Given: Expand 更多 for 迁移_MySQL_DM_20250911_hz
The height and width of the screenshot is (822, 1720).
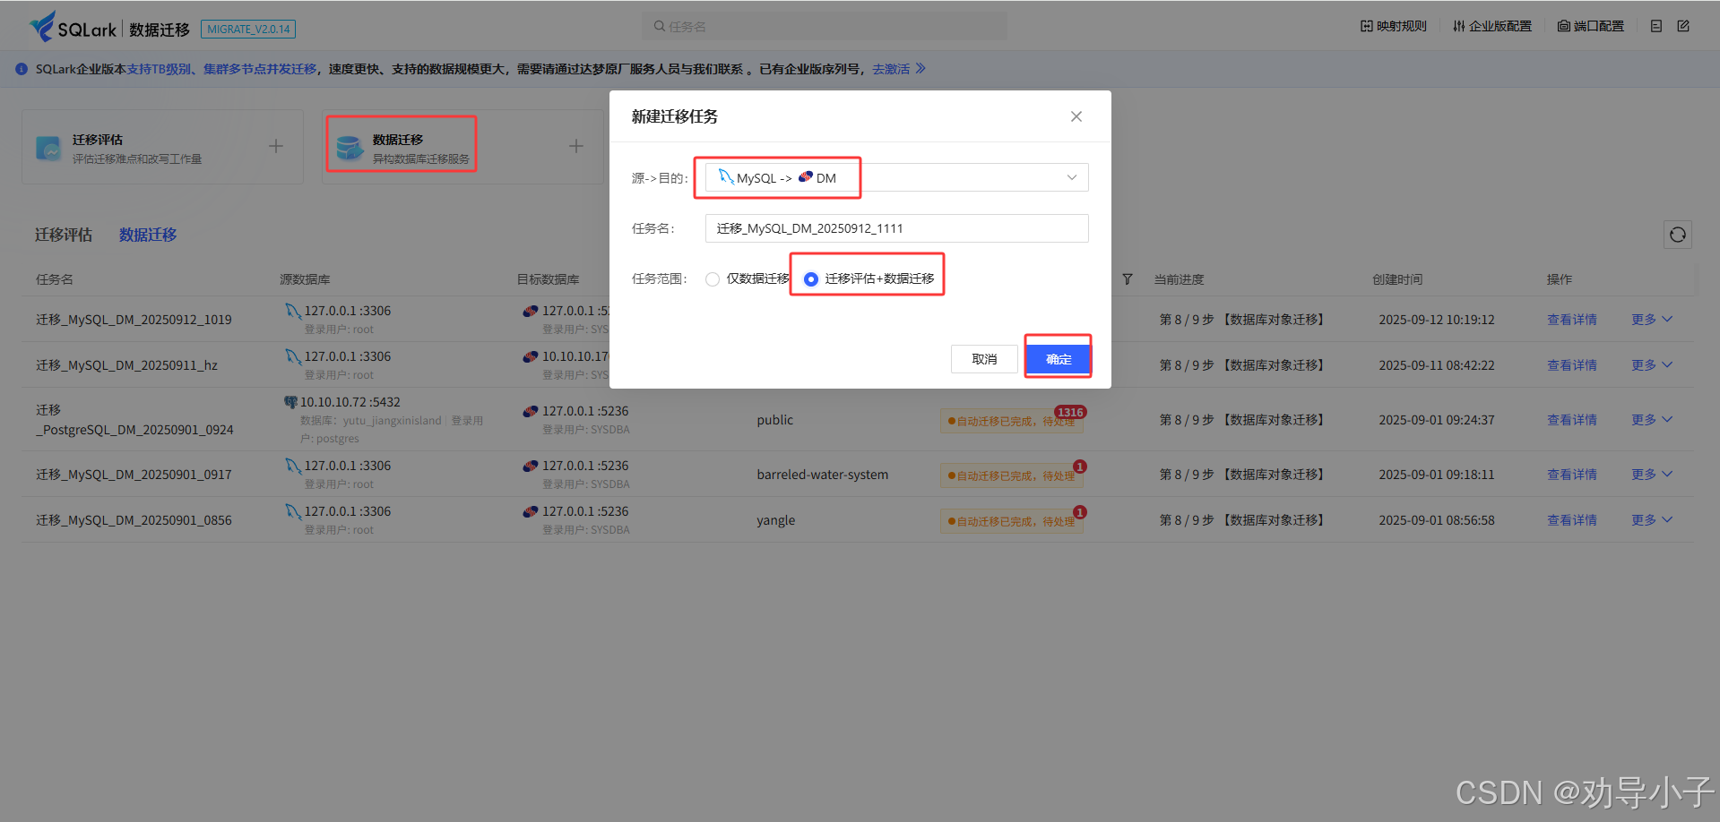Looking at the screenshot, I should [x=1652, y=365].
